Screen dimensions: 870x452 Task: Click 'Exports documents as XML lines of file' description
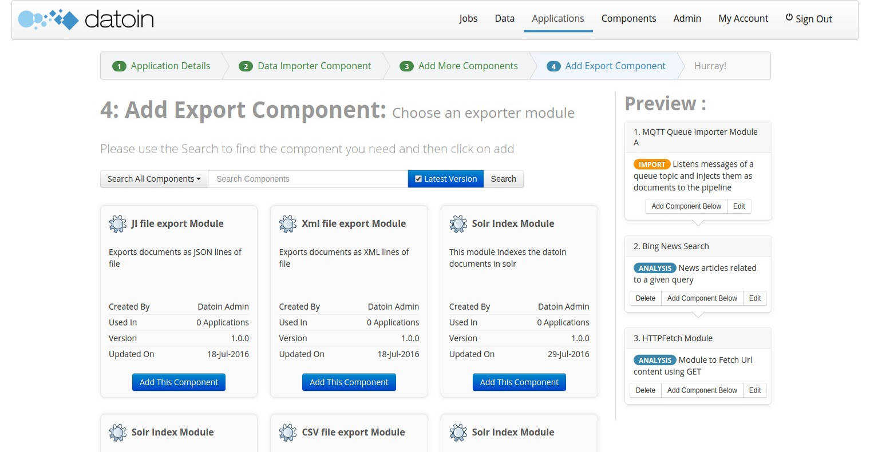[344, 258]
